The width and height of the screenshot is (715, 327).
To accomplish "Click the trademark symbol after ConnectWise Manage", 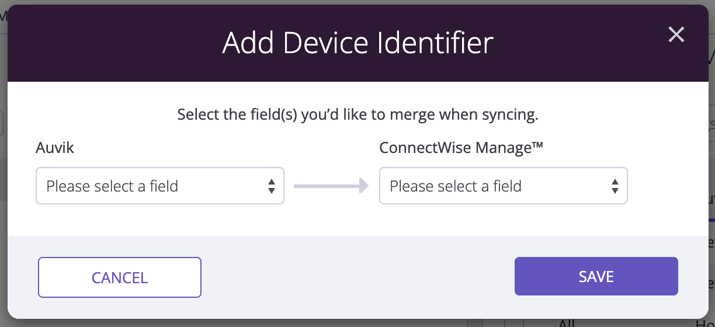I will click(x=537, y=146).
